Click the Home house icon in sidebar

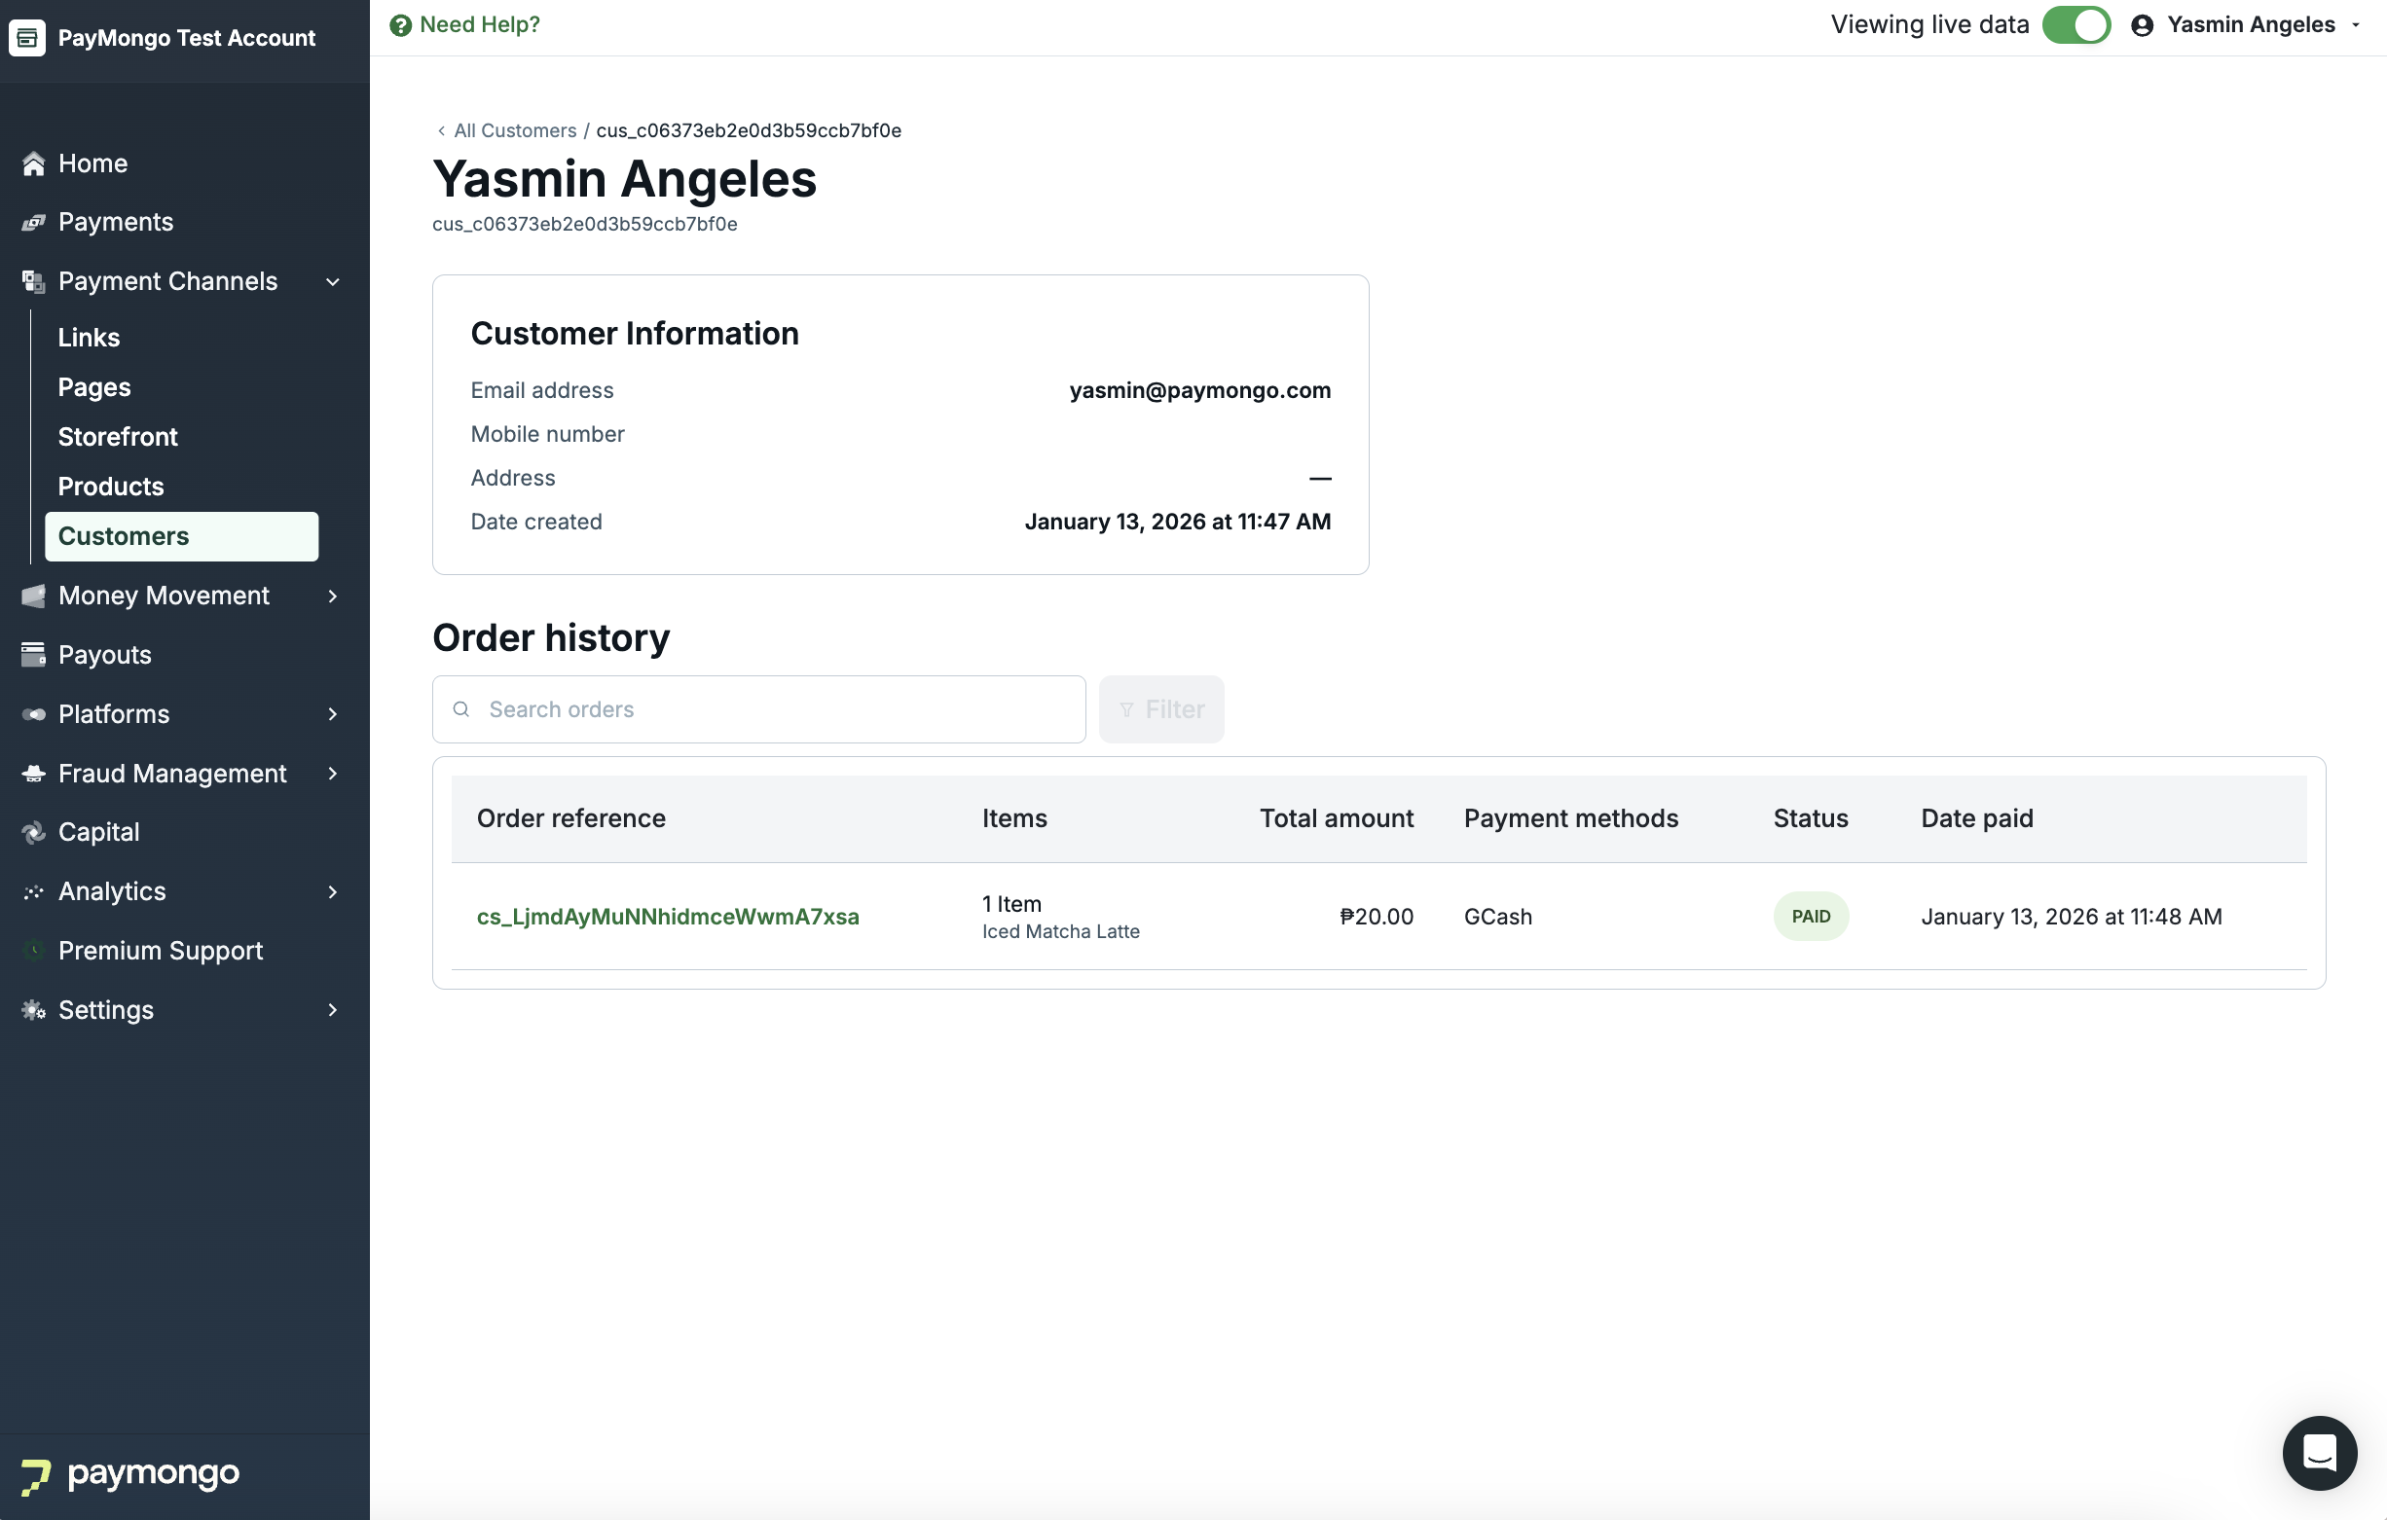[x=34, y=163]
